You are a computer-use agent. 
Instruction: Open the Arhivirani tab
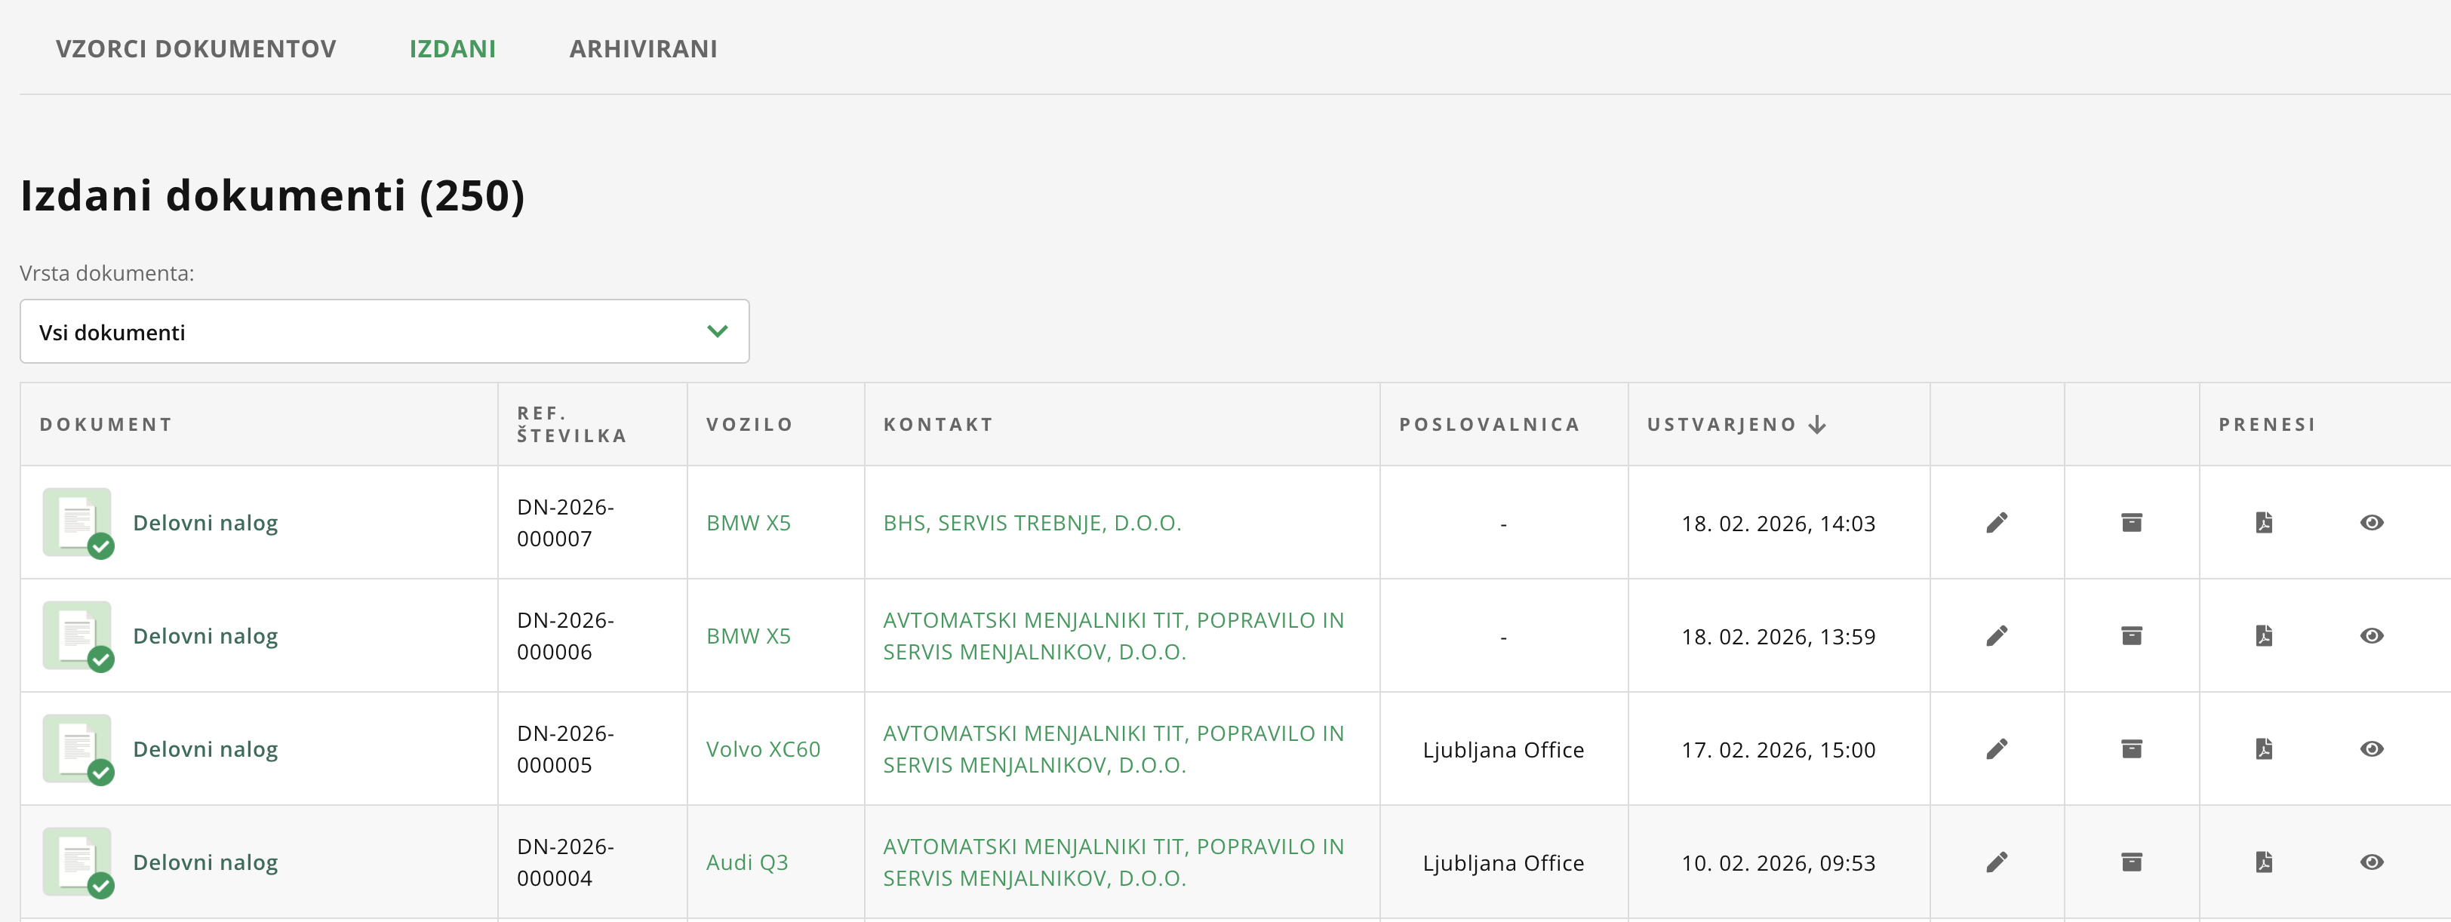pyautogui.click(x=643, y=48)
